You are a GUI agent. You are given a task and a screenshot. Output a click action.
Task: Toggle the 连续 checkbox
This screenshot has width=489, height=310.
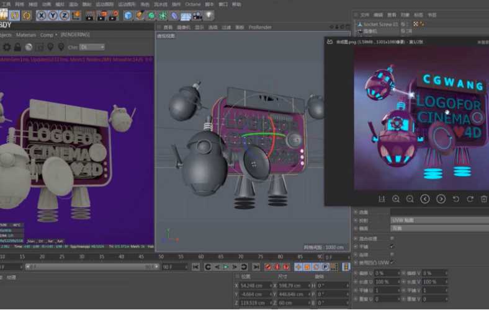pos(392,255)
